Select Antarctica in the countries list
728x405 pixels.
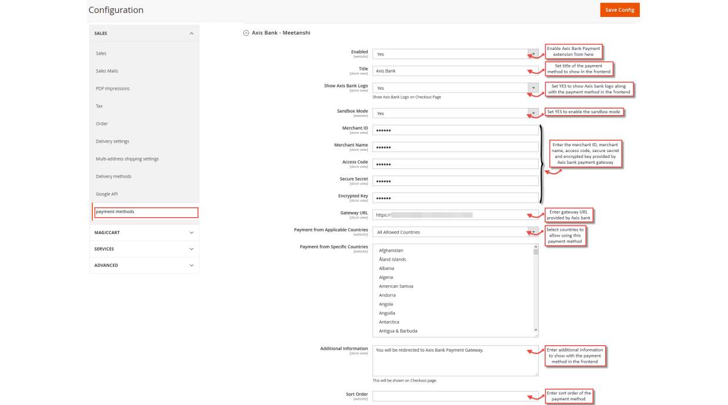(x=453, y=322)
